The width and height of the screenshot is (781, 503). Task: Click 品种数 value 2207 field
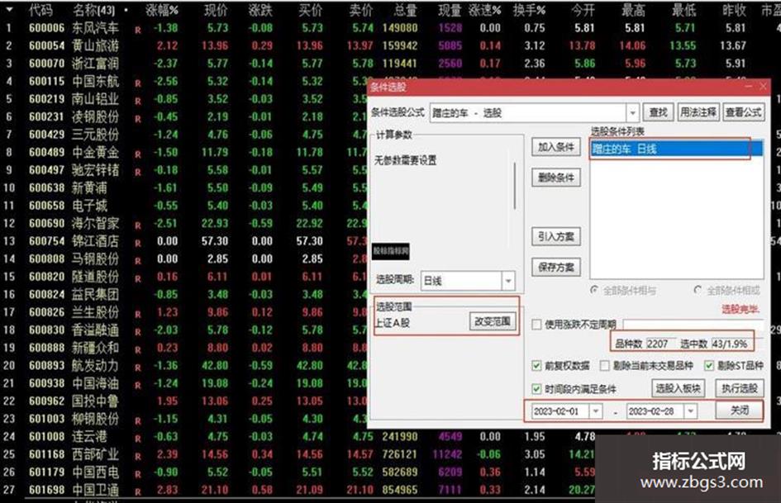pos(661,344)
